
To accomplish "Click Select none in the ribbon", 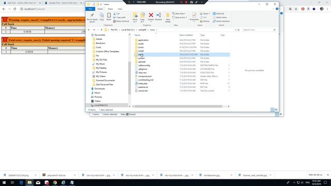I will tap(220, 17).
